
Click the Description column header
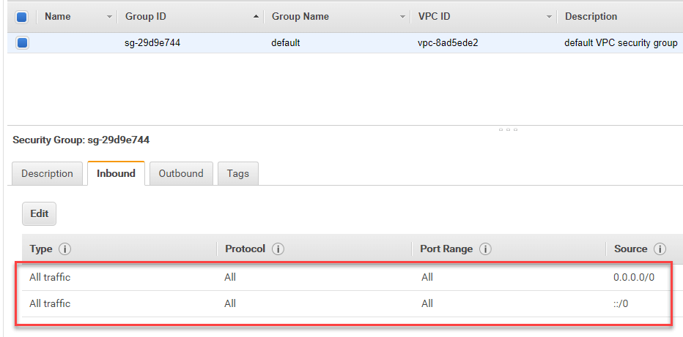click(x=591, y=16)
